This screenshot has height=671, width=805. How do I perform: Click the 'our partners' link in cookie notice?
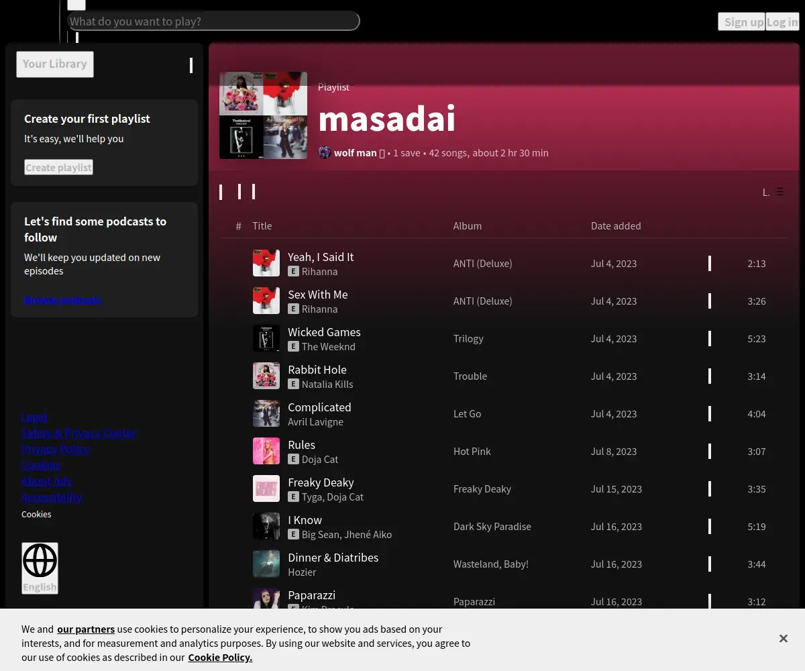point(86,629)
